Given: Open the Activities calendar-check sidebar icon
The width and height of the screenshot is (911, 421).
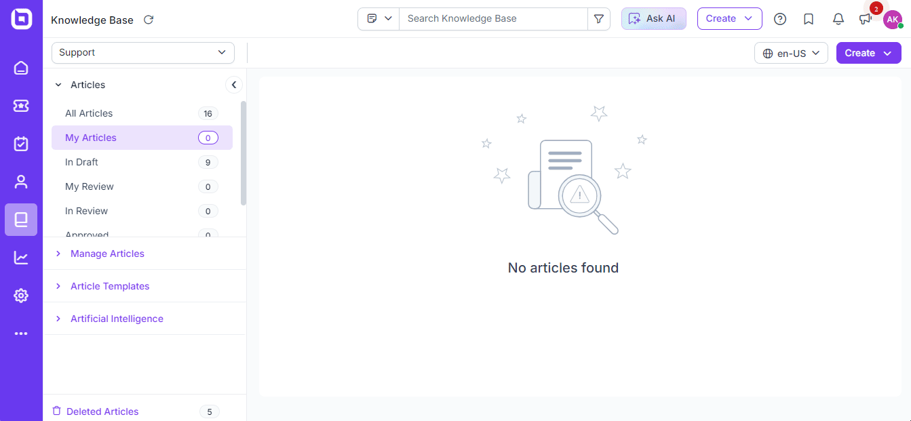Looking at the screenshot, I should point(21,144).
